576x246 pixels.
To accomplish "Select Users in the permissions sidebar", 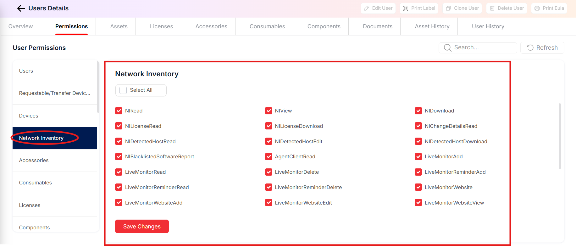I will click(x=55, y=71).
